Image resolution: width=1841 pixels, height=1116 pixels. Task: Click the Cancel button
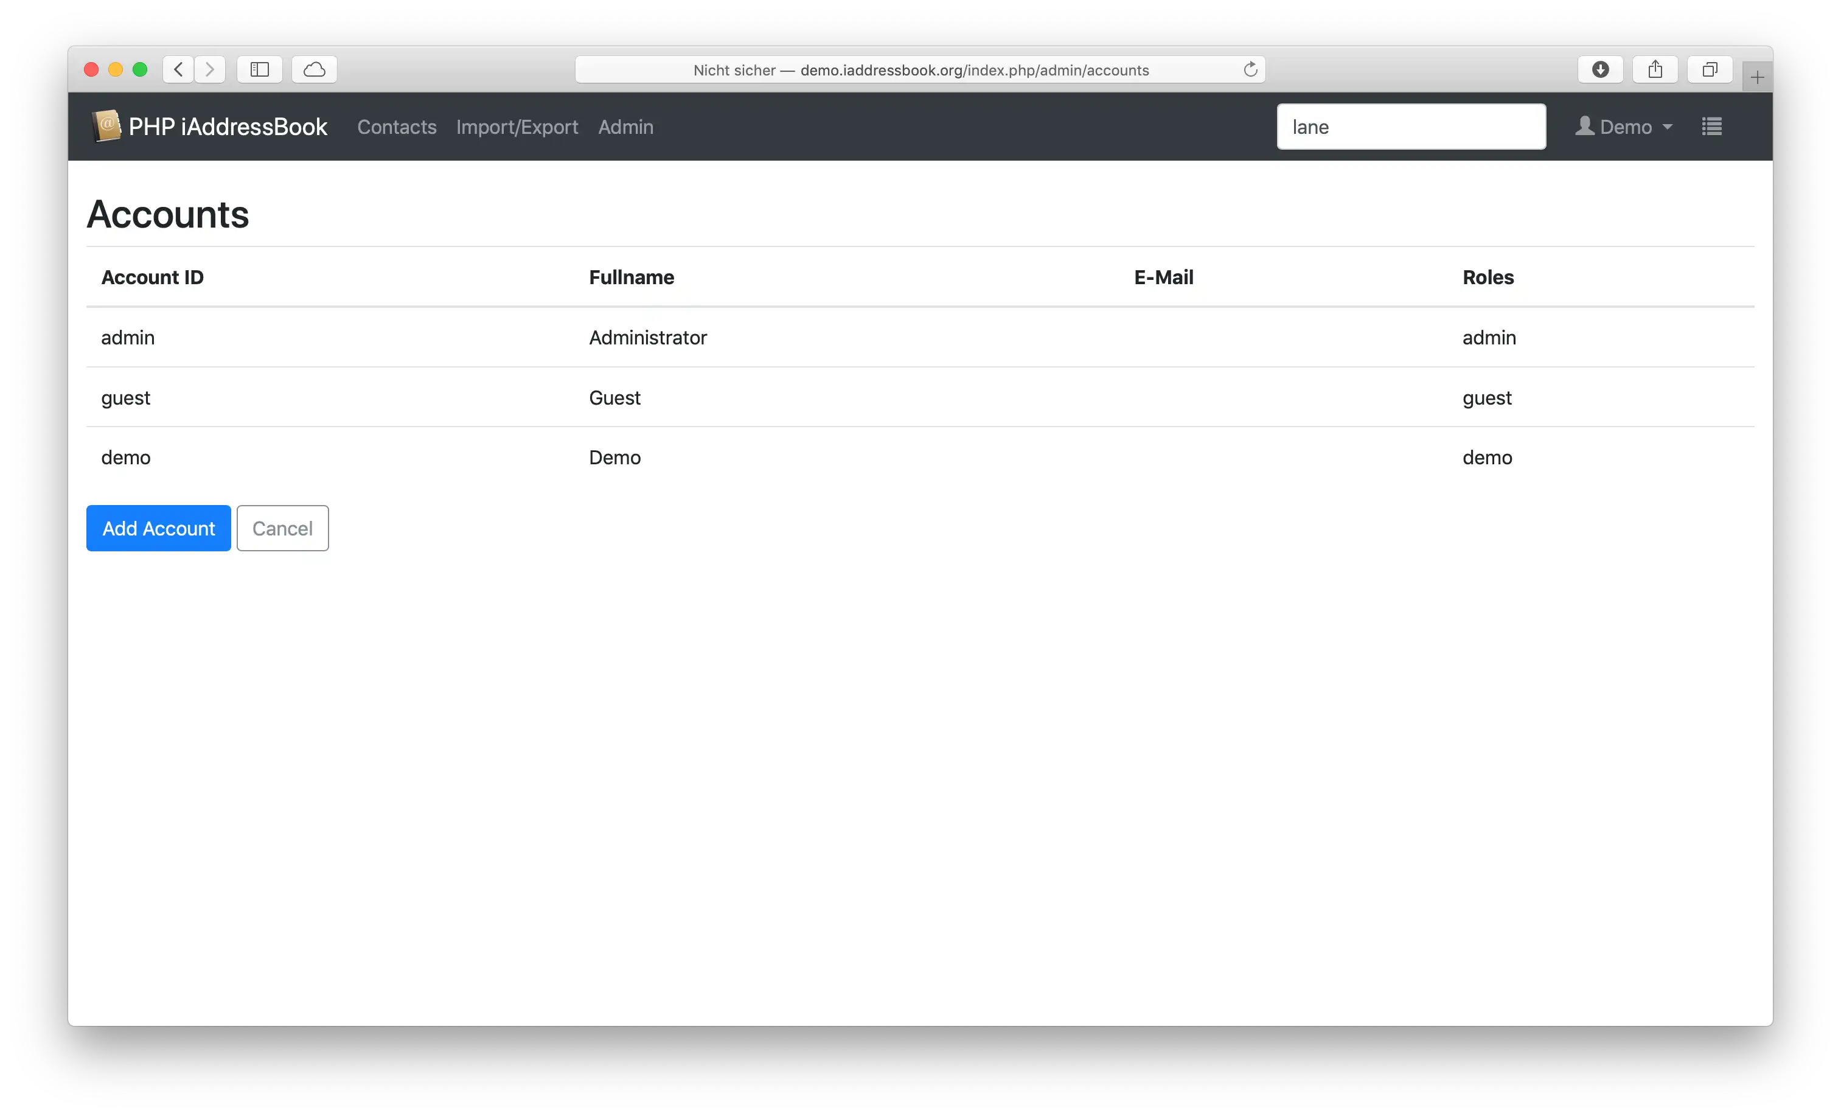pos(282,527)
